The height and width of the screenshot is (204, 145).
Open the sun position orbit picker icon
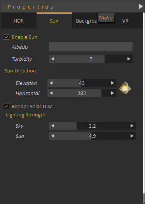click(x=125, y=88)
